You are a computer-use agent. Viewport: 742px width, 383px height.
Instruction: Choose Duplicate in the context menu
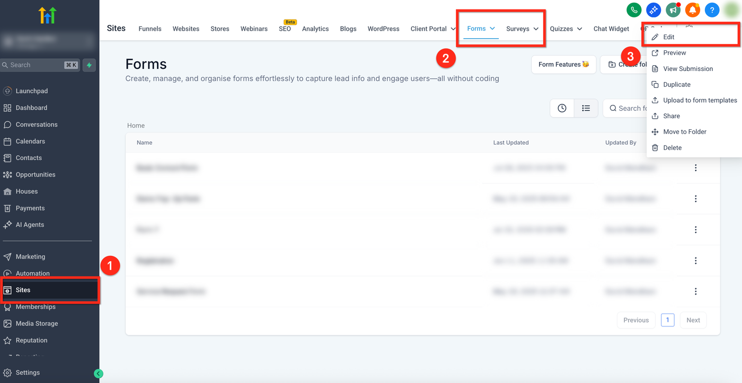click(677, 85)
